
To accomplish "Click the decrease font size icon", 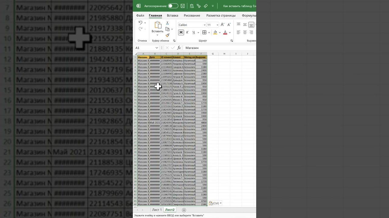I will pyautogui.click(x=229, y=25).
